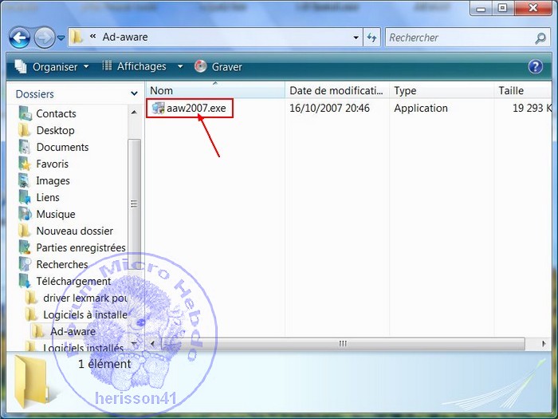Go back with the Back arrow button

point(19,38)
